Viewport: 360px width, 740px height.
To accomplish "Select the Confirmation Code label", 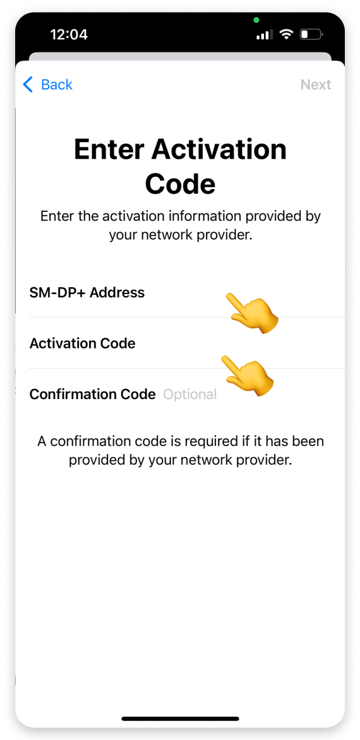I will click(92, 394).
